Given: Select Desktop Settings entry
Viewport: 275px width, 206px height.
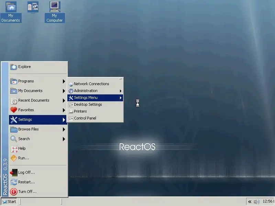Looking at the screenshot, I should 95,105.
